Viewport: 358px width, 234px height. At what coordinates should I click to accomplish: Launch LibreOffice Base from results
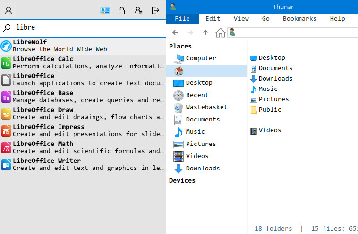point(83,97)
